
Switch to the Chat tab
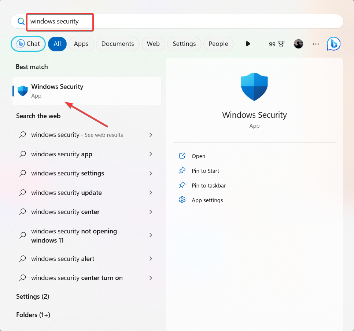click(x=28, y=44)
